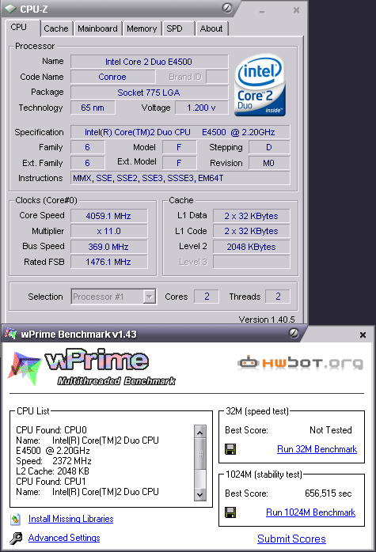376x552 pixels.
Task: Click the Intel Core 2 Duo logo
Action: click(x=260, y=85)
